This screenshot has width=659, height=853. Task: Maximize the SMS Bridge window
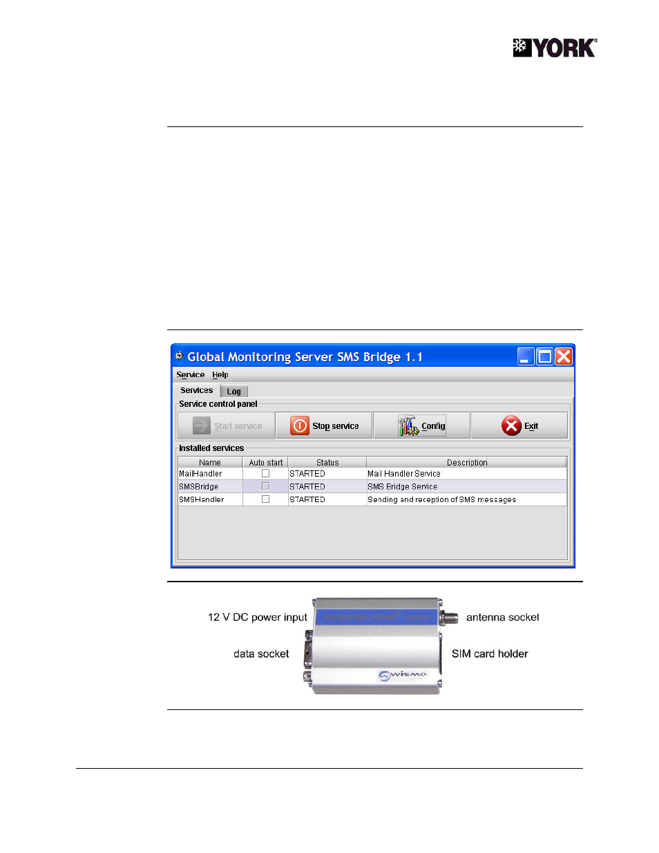click(x=545, y=356)
